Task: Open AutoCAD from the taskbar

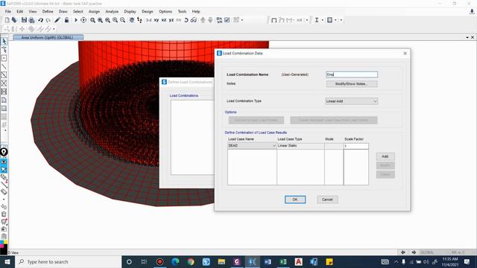Action: pyautogui.click(x=298, y=262)
